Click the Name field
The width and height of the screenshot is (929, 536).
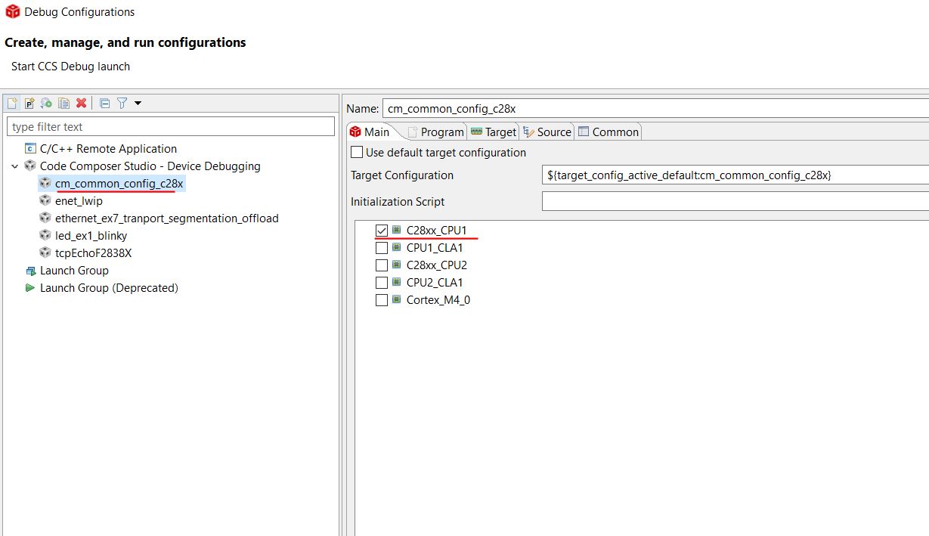(655, 109)
